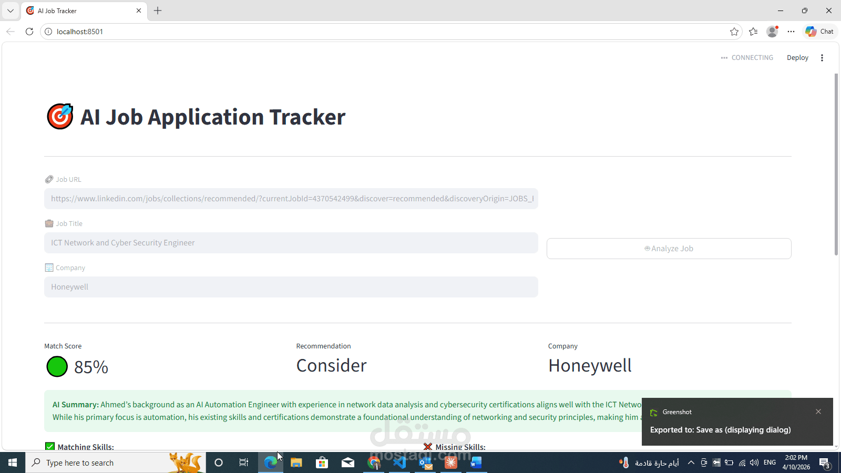This screenshot has width=841, height=473.
Task: Open the clock showing 2:02 PM
Action: click(x=796, y=462)
